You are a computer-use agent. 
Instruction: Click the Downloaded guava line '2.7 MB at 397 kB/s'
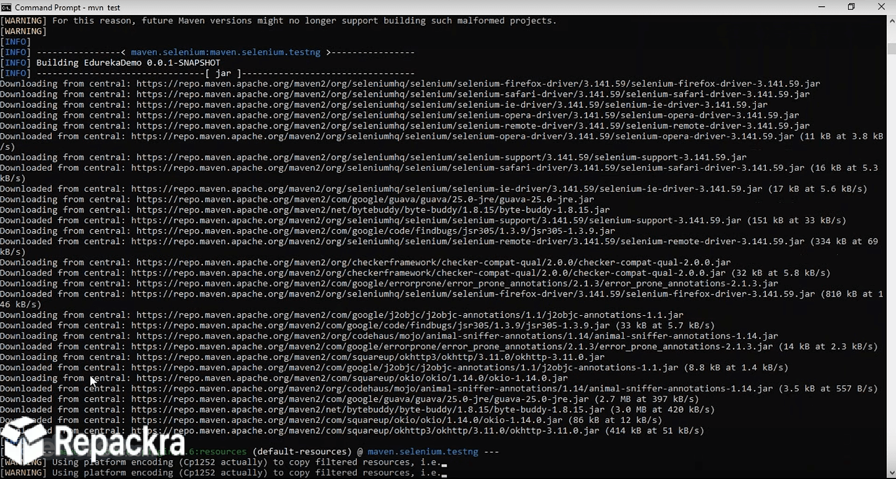click(349, 399)
